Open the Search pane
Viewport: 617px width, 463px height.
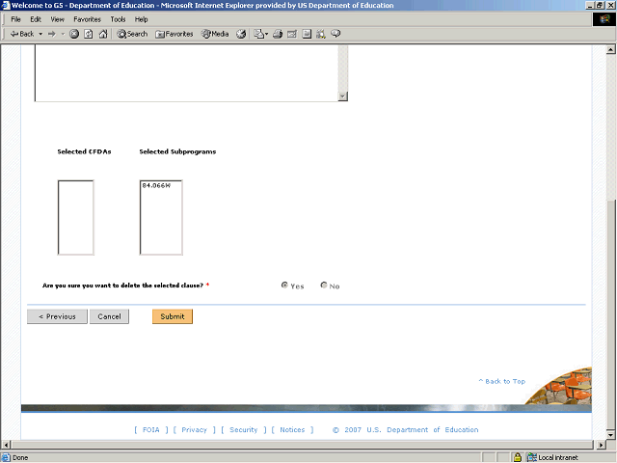pos(132,35)
